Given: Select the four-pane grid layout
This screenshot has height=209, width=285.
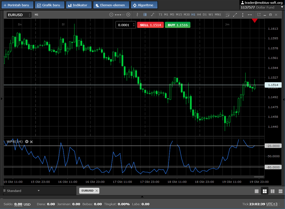Looking at the screenshot, I should pos(264,191).
